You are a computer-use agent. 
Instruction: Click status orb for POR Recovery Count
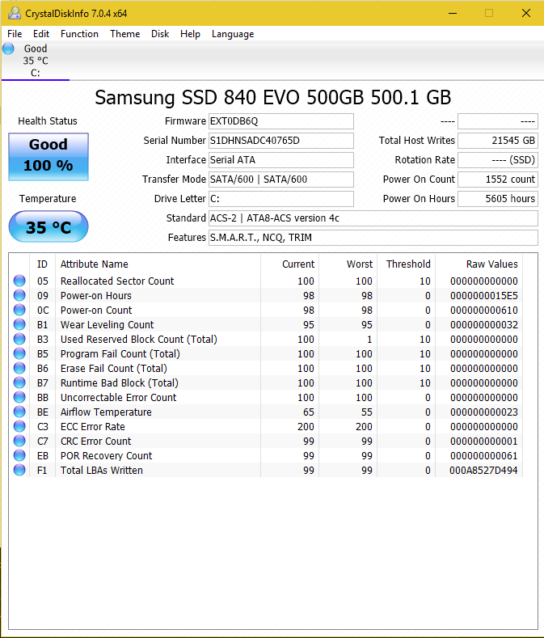19,455
